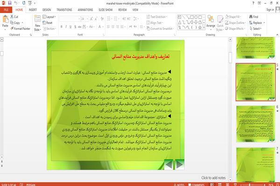Open Shape Outline dropdown
The height and width of the screenshot is (186, 280).
click(x=235, y=23)
